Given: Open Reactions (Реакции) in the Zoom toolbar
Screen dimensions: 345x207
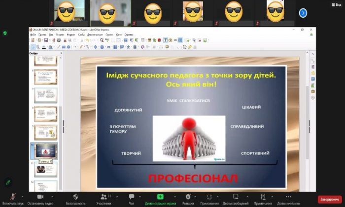Looking at the screenshot, I should pyautogui.click(x=188, y=197).
